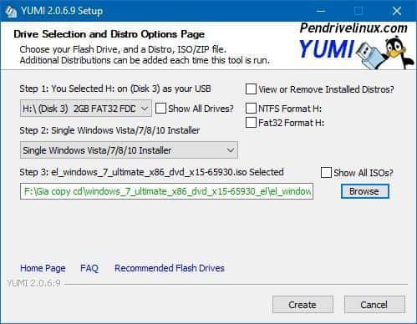Click the Step 3 ISO Selected label

(x=151, y=172)
